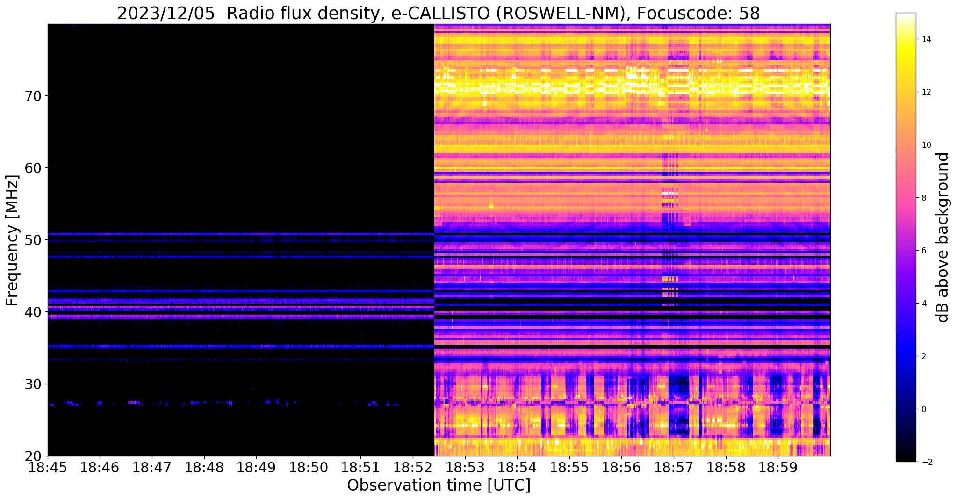Viewport: 957px width, 499px height.
Task: Click the 20 MHz frequency tick label
Action: pos(33,456)
